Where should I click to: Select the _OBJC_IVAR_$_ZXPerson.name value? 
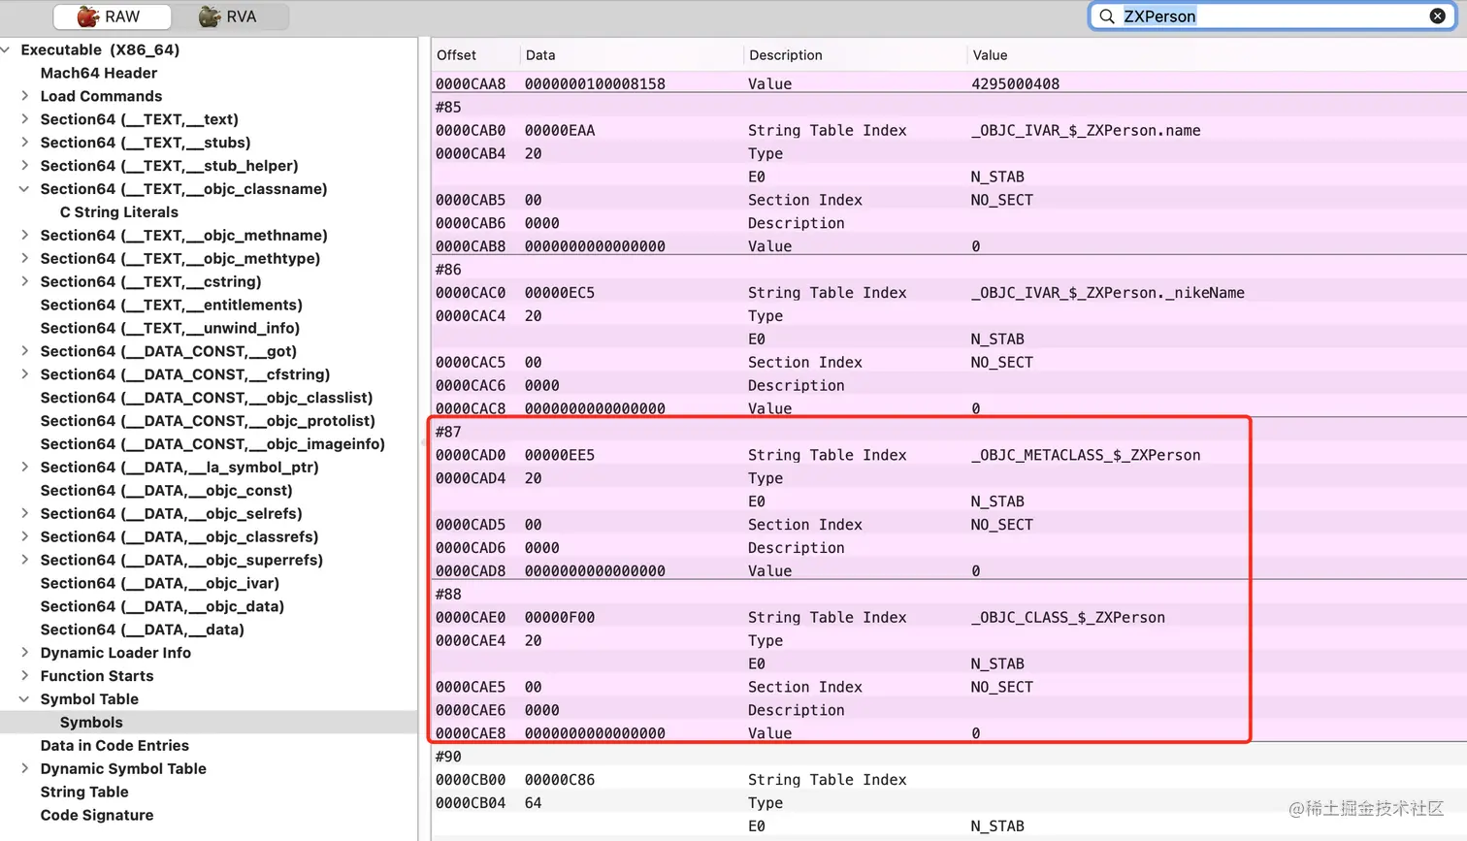(1086, 131)
